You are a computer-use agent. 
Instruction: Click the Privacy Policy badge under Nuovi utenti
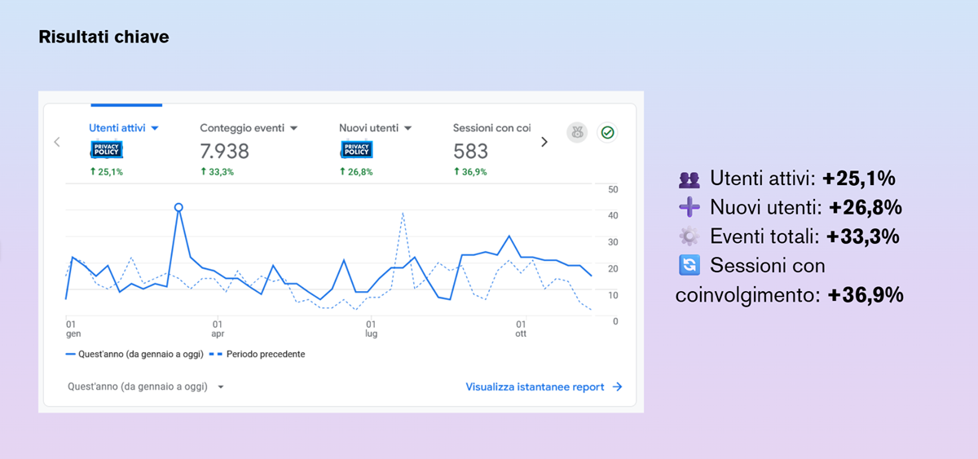(x=357, y=149)
